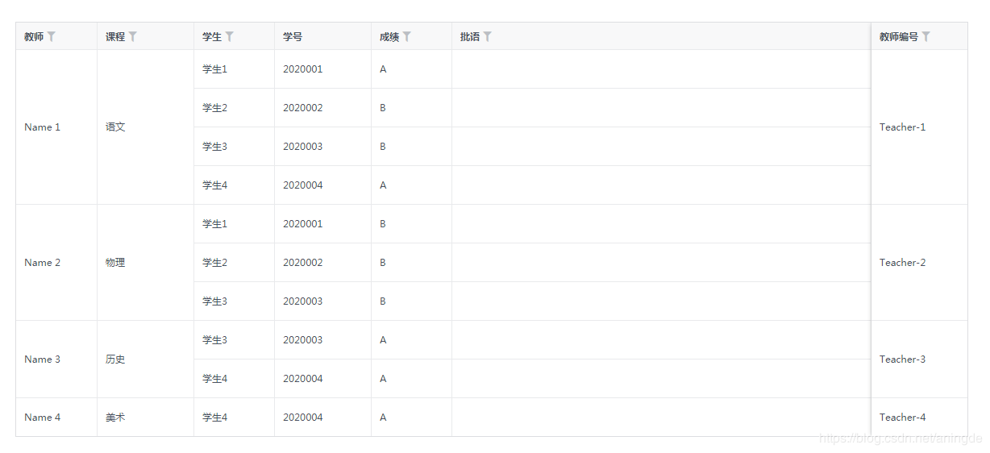
Task: Select 2020004 in the 美术 row
Action: [x=303, y=418]
